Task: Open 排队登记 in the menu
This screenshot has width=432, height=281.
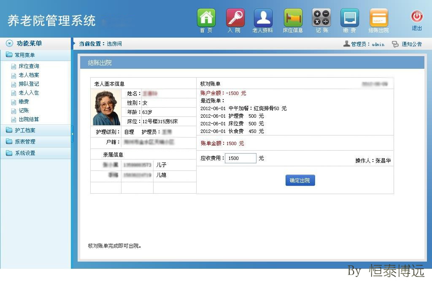Action: tap(29, 84)
